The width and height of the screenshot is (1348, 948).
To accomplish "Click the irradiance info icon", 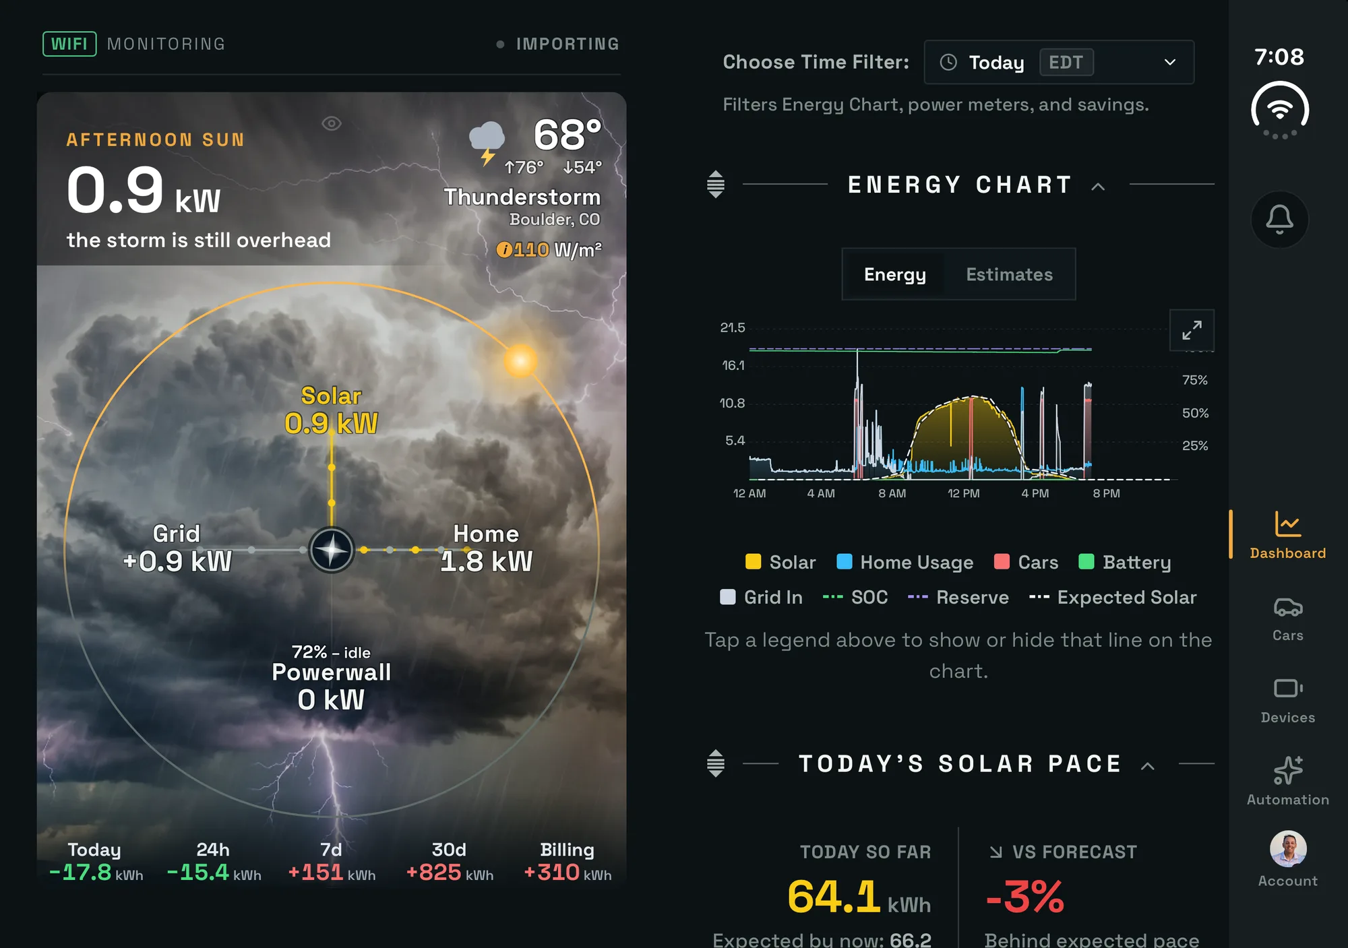I will click(504, 250).
